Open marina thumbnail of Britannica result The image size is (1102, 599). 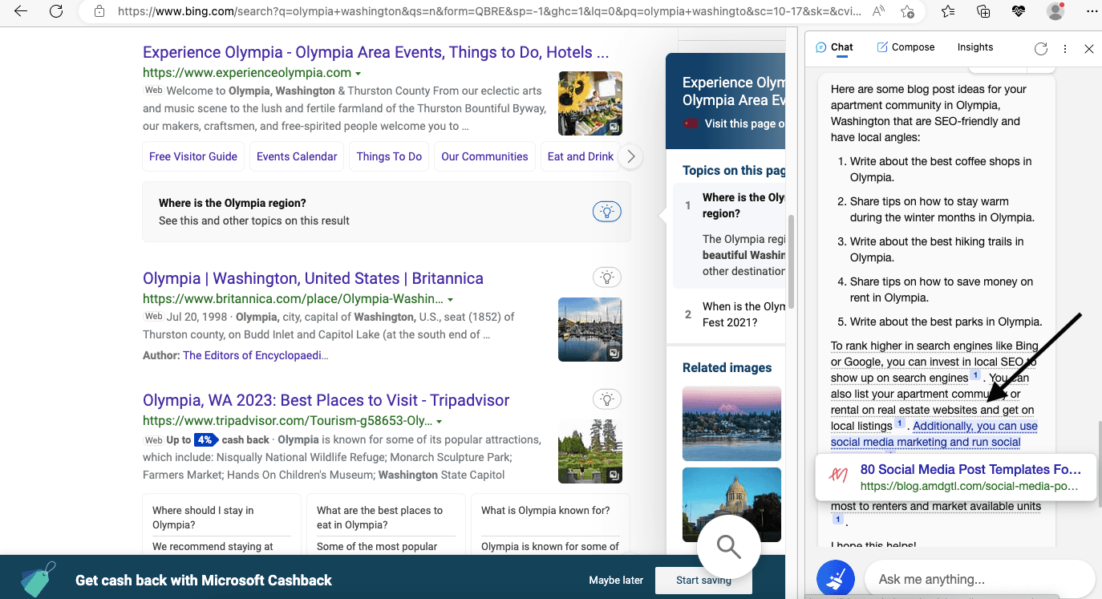click(x=590, y=330)
